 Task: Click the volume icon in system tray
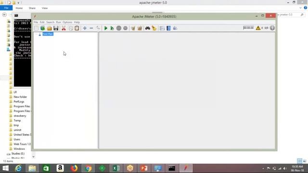(284, 169)
